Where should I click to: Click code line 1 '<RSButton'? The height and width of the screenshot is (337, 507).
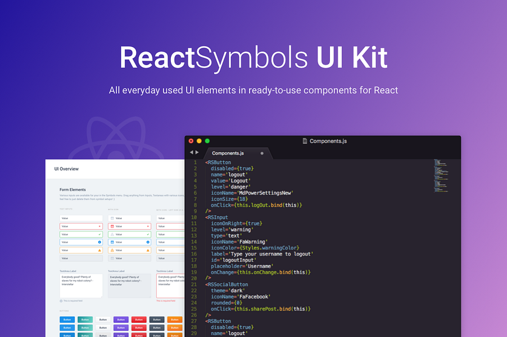point(218,162)
